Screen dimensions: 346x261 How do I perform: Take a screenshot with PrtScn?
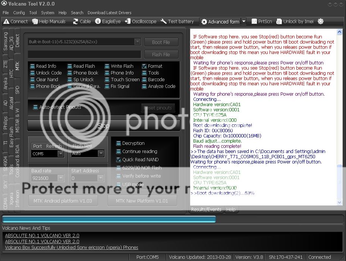point(254,22)
